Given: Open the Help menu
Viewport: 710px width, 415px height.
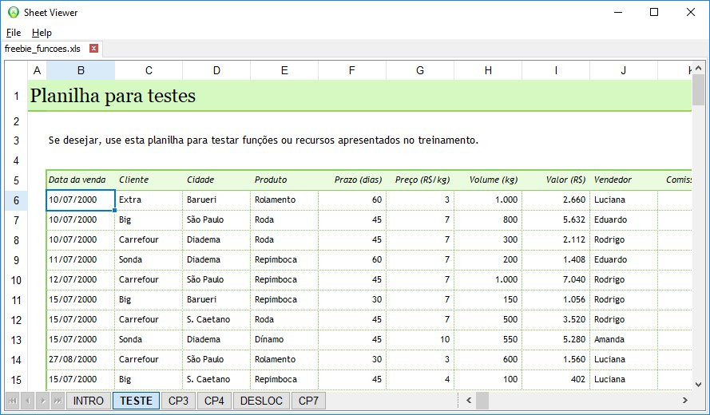Looking at the screenshot, I should tap(42, 33).
